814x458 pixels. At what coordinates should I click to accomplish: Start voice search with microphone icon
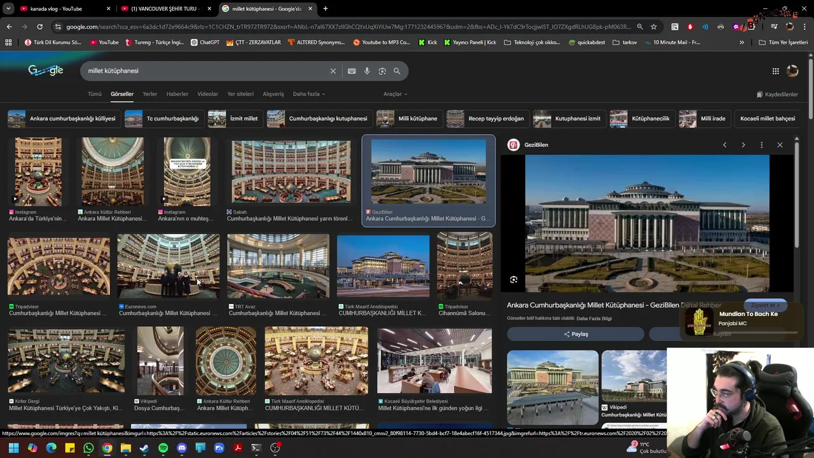click(367, 71)
